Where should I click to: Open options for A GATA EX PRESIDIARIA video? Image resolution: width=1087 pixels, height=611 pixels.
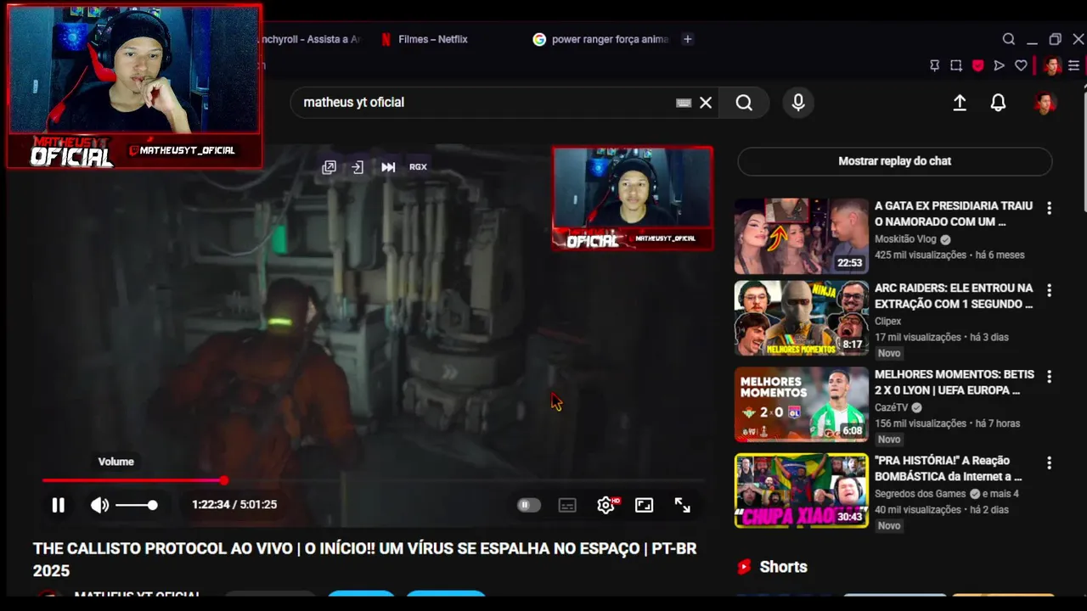(x=1050, y=208)
